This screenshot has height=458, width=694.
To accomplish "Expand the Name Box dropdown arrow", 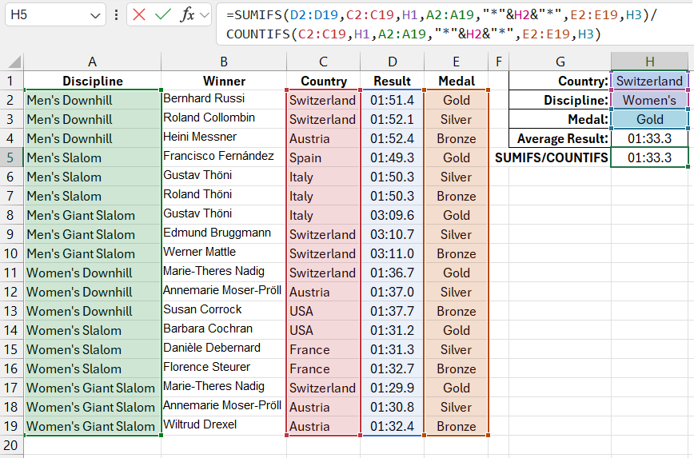I will tap(94, 16).
